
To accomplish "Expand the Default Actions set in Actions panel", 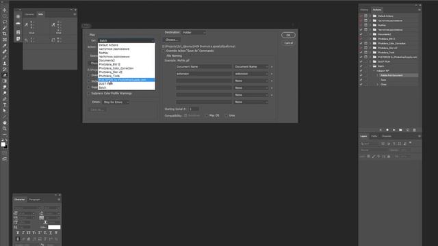I will click(x=370, y=16).
